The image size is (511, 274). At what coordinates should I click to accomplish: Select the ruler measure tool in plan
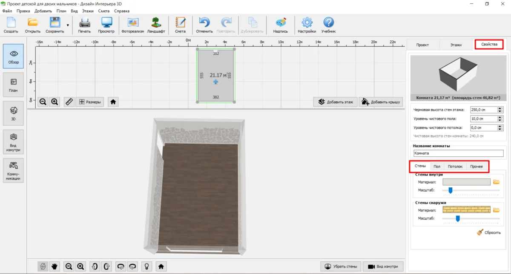pos(69,102)
